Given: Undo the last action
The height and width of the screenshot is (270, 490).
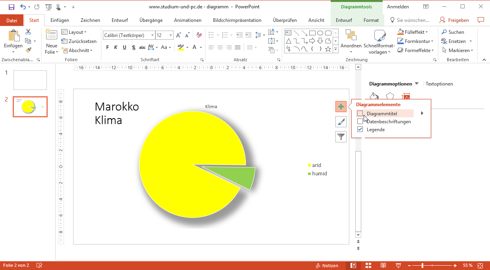Looking at the screenshot, I should pos(23,7).
